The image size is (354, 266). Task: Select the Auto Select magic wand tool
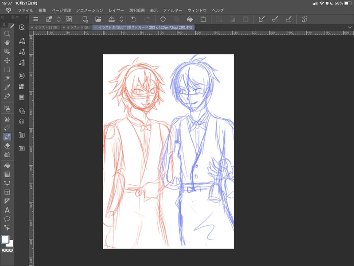tap(7, 78)
